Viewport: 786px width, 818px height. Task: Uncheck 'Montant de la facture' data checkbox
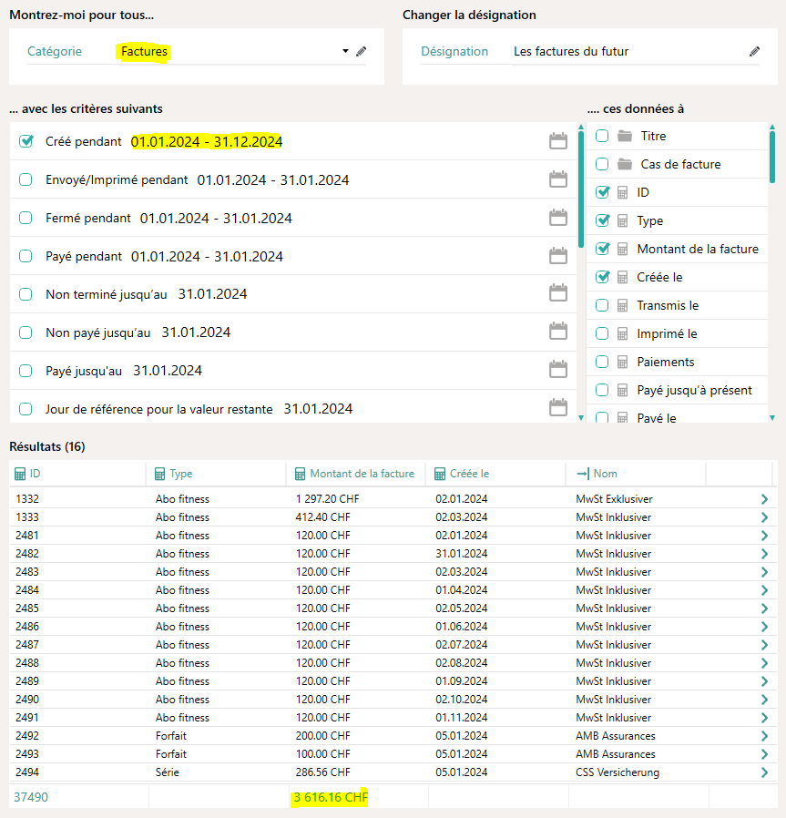pos(602,249)
